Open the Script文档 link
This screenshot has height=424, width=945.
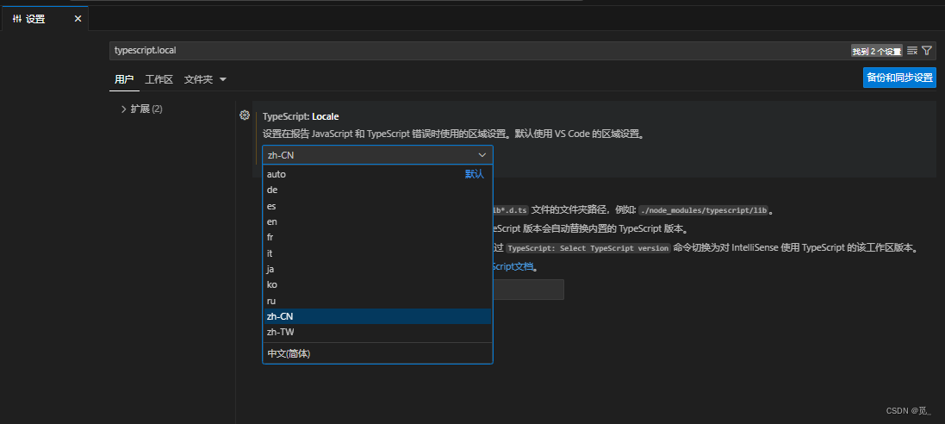pyautogui.click(x=513, y=266)
